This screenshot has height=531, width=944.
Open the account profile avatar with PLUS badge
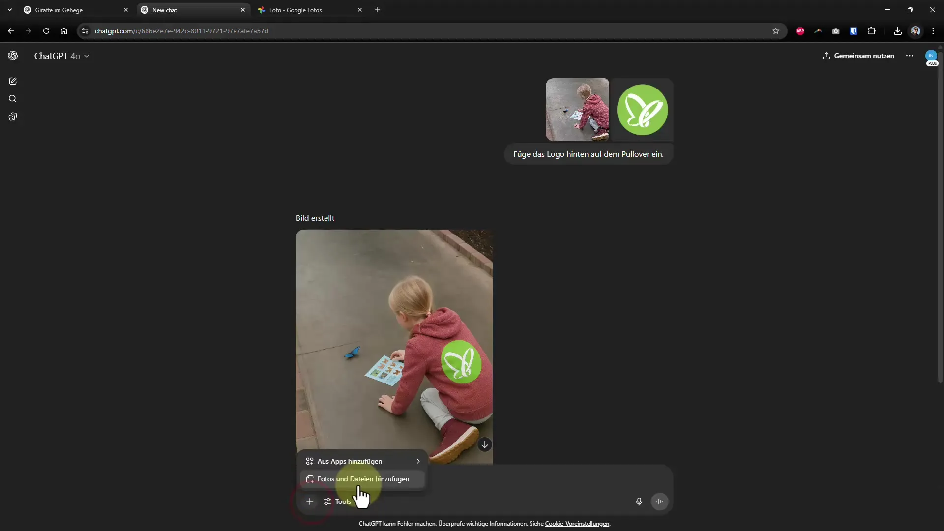931,57
